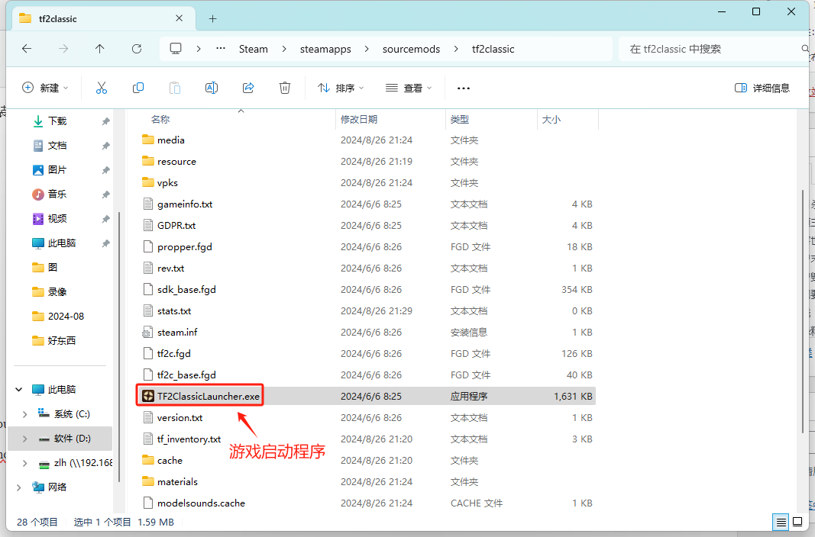The height and width of the screenshot is (537, 815).
Task: Expand chevron after Steam in address bar
Action: pos(284,49)
